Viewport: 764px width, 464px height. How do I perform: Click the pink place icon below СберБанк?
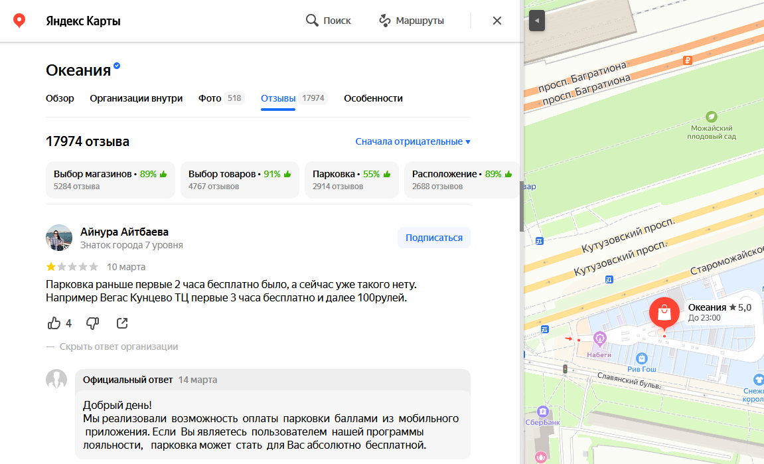(541, 457)
